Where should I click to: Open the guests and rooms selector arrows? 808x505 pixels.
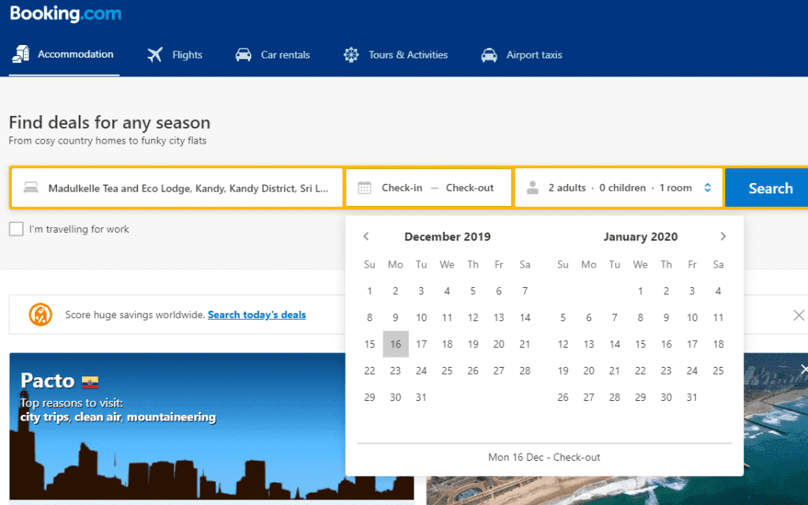click(x=708, y=188)
